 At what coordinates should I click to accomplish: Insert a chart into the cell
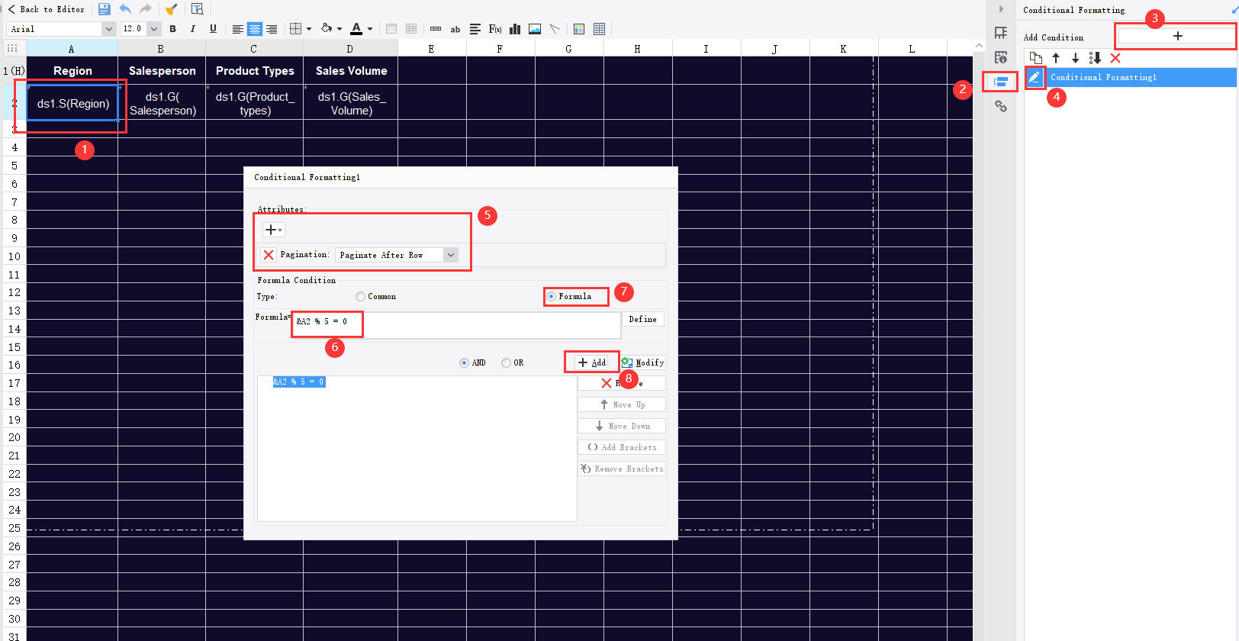[515, 29]
